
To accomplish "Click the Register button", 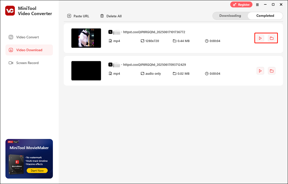I will (x=241, y=5).
